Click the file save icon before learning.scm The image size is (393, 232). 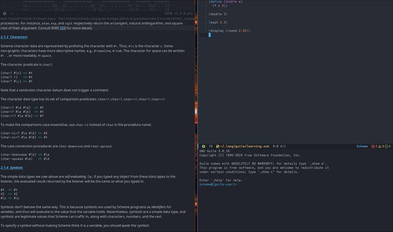tap(218, 146)
